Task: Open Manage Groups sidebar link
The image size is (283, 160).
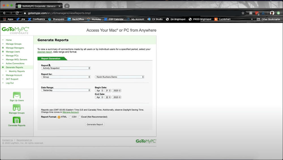Action: (x=14, y=44)
